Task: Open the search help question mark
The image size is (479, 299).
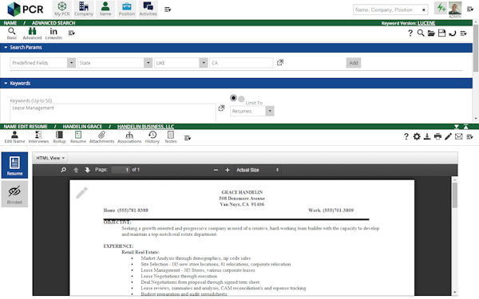Action: click(410, 33)
